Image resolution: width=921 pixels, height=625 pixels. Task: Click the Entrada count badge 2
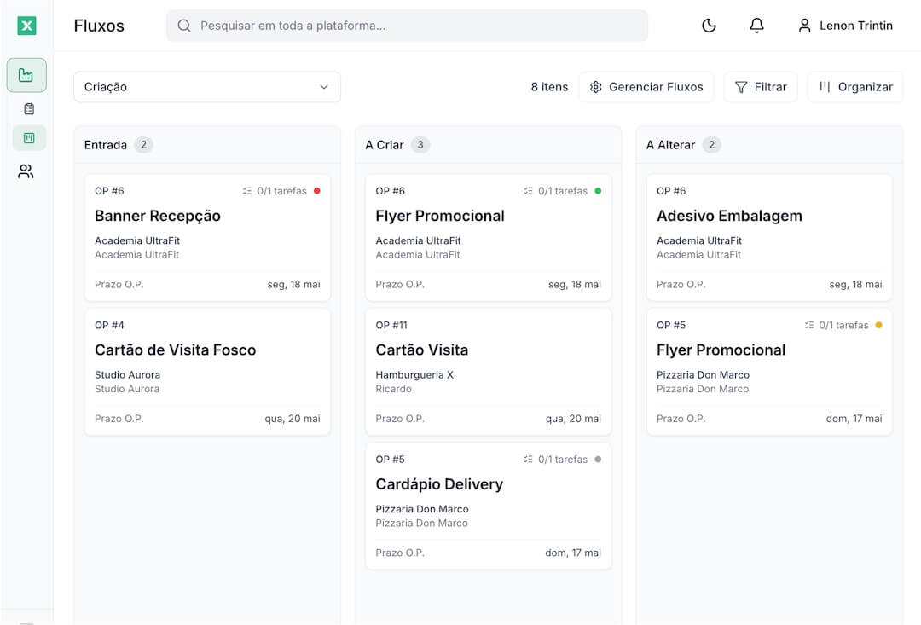click(143, 144)
